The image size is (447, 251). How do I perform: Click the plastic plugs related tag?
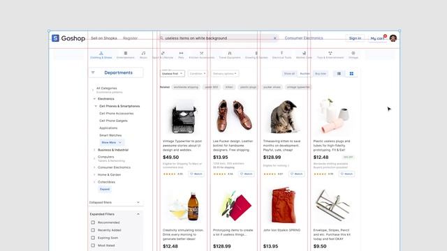click(x=248, y=87)
